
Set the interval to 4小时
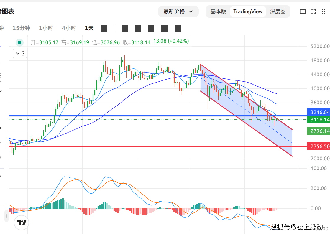tap(69, 28)
